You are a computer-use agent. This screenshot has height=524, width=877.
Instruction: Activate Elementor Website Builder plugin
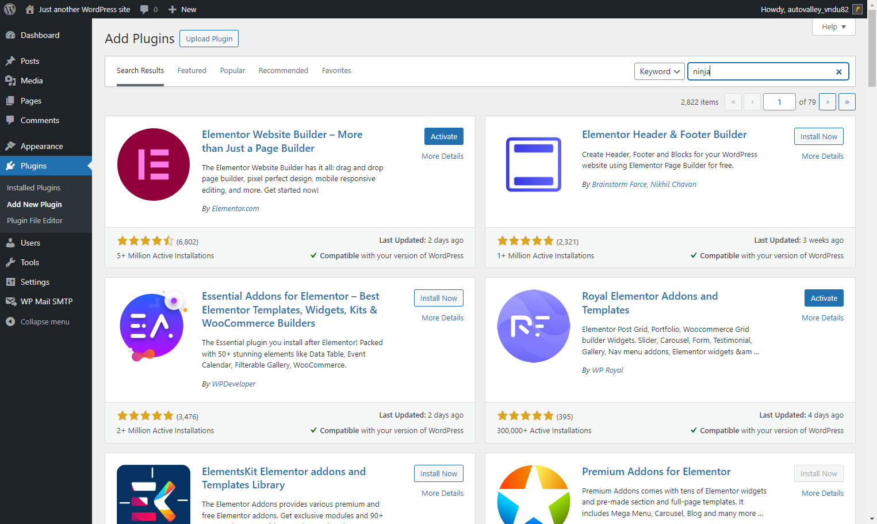[x=444, y=136]
